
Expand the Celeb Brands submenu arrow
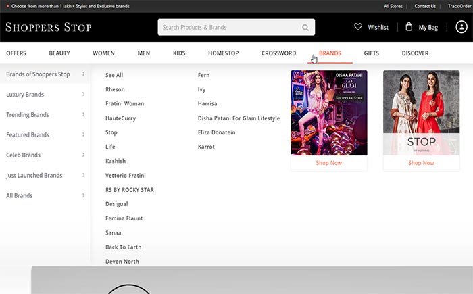point(83,155)
